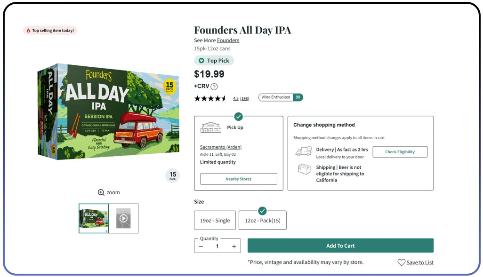Select the first product image thumbnail
This screenshot has height=277, width=483.
click(94, 218)
